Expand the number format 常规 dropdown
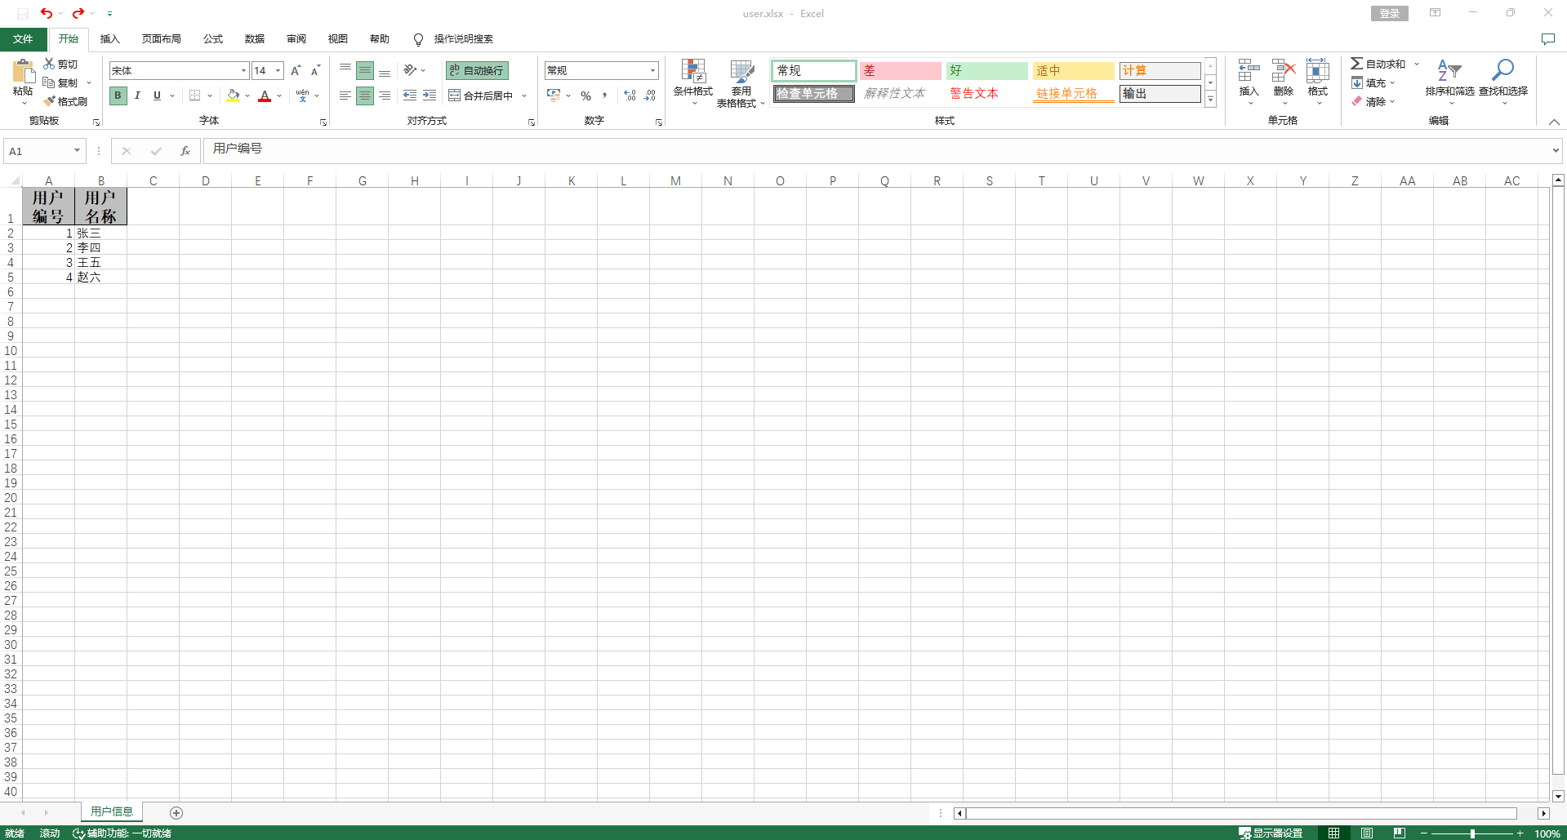Image resolution: width=1567 pixels, height=840 pixels. [652, 71]
